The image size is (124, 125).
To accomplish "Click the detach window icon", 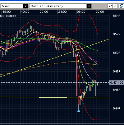I will (x=121, y=6).
